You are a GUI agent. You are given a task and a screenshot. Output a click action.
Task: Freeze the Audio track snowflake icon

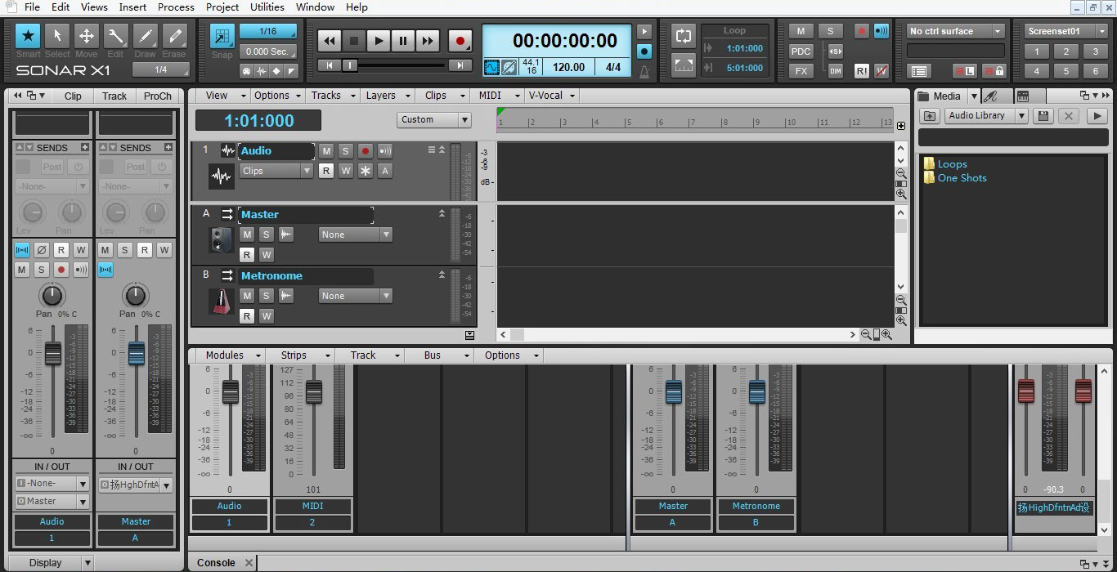click(366, 171)
